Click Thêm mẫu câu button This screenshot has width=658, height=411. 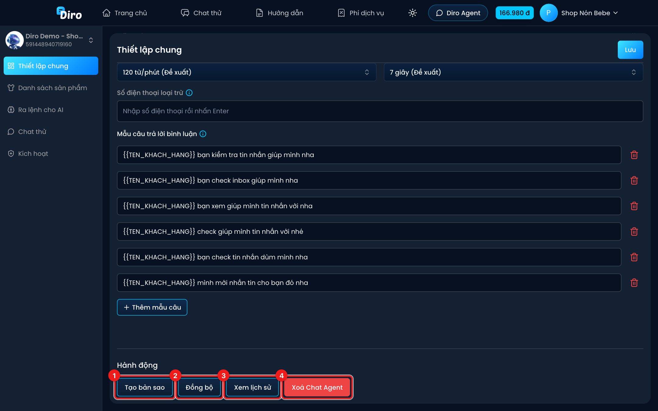[x=152, y=307]
